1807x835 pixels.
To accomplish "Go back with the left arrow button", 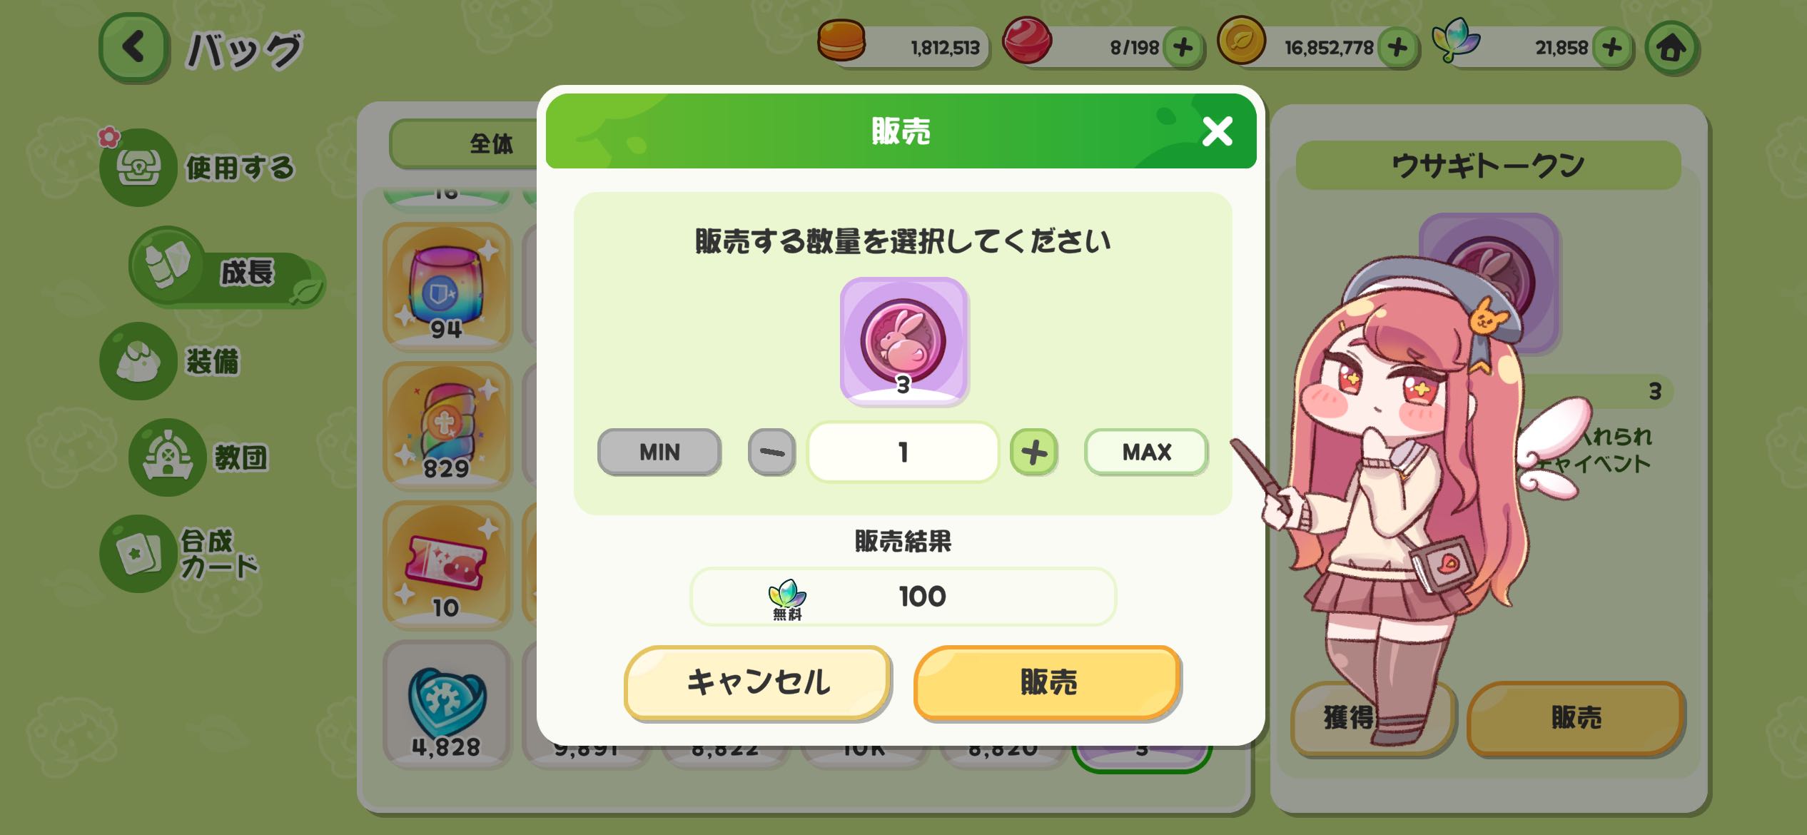I will click(133, 47).
